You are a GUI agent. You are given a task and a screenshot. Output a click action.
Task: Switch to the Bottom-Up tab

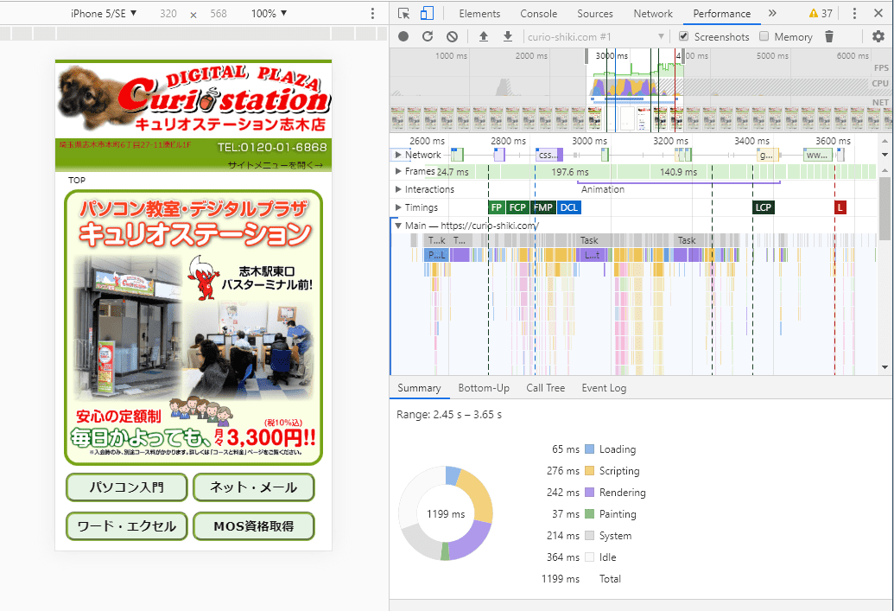tap(484, 388)
